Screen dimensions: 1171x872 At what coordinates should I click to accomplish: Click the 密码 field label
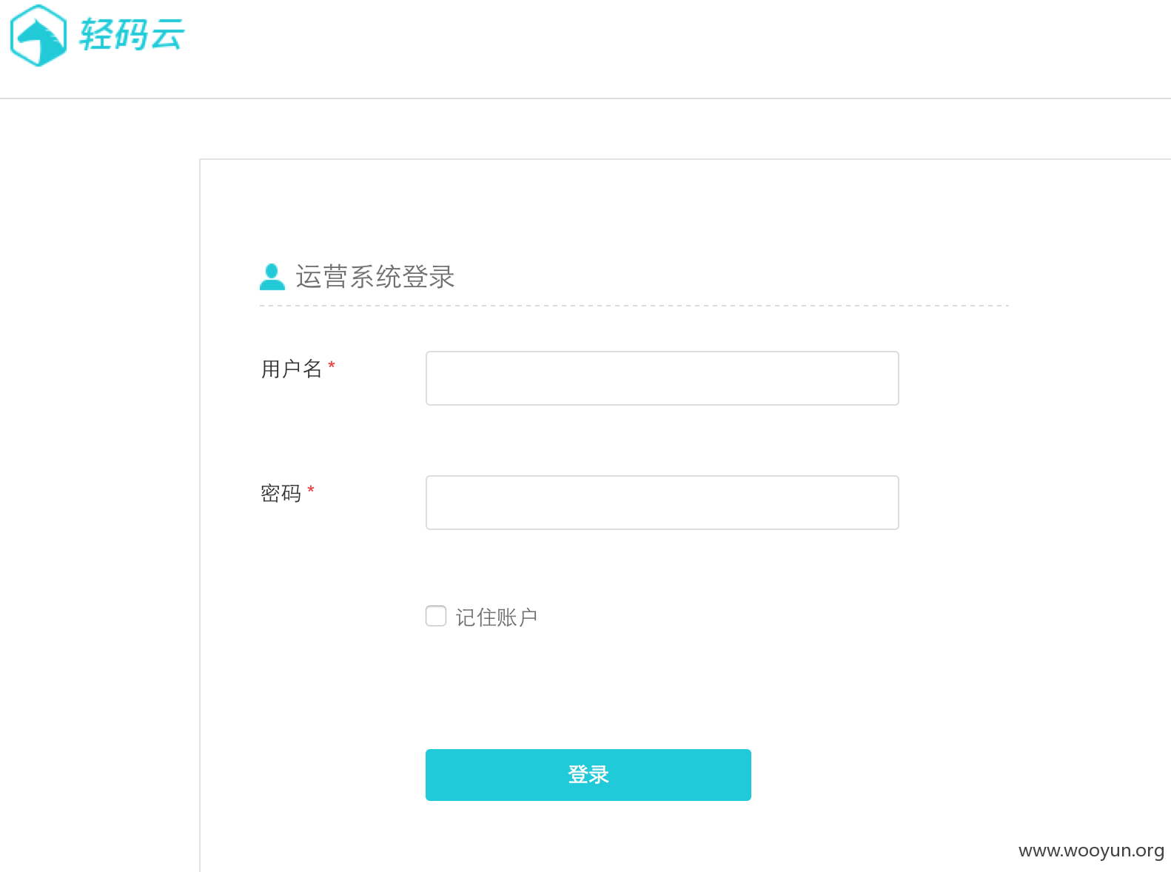pos(281,493)
